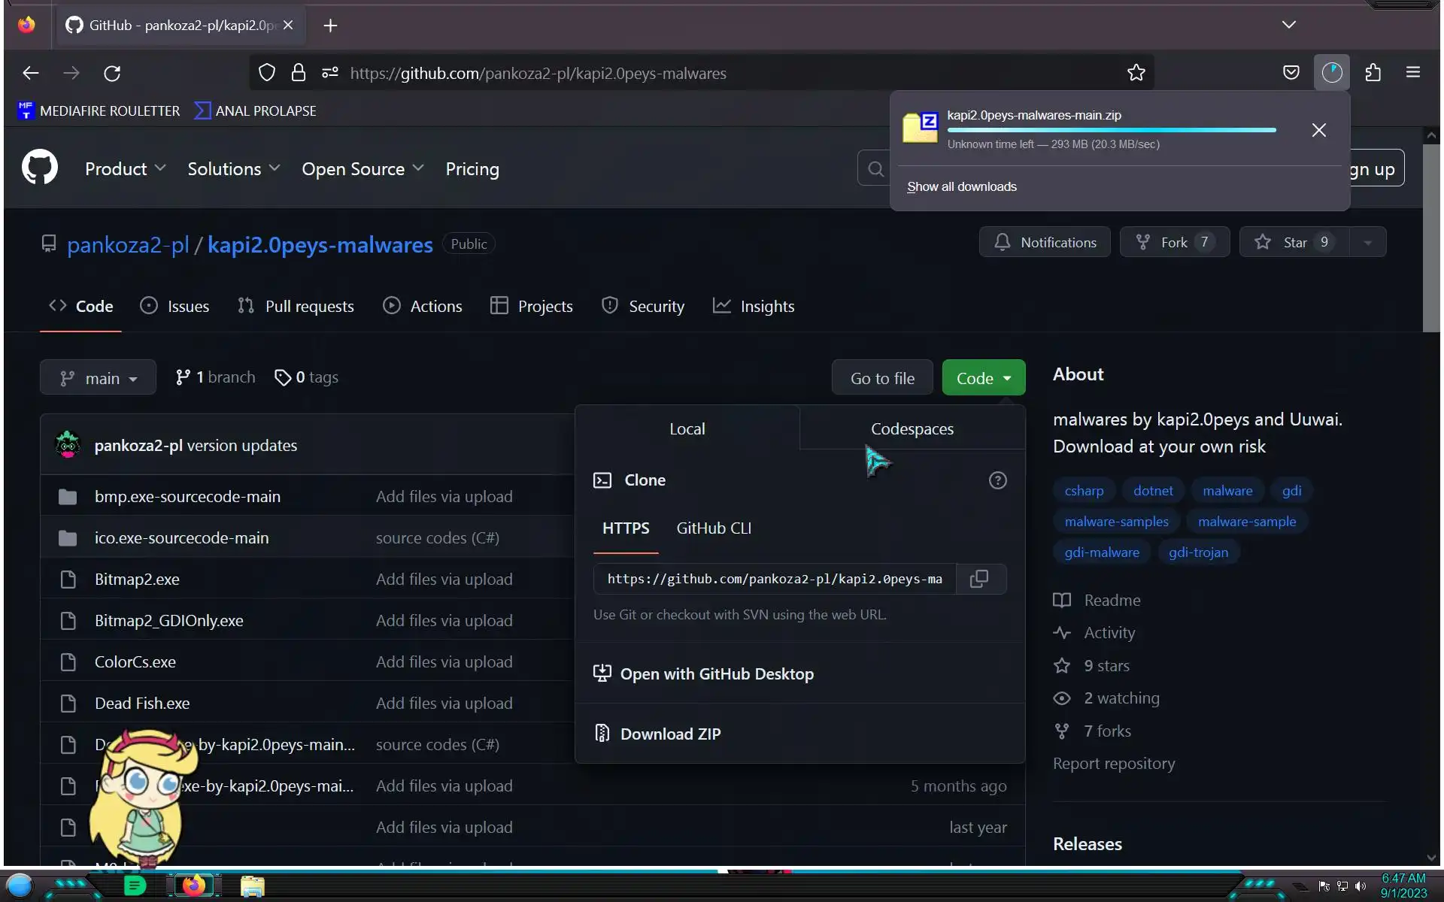The width and height of the screenshot is (1444, 902).
Task: Click the Save to Pocket icon
Action: coord(1291,73)
